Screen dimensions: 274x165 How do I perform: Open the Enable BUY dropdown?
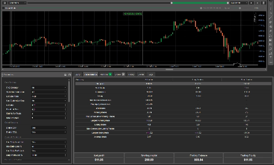pos(49,128)
